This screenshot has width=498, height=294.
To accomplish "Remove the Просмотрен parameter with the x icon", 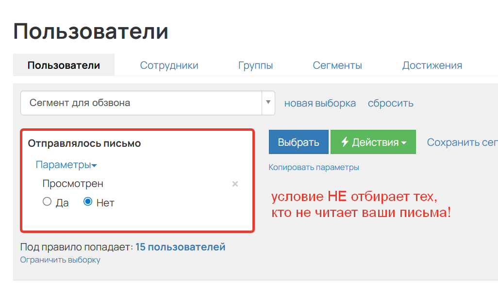I will coord(235,184).
